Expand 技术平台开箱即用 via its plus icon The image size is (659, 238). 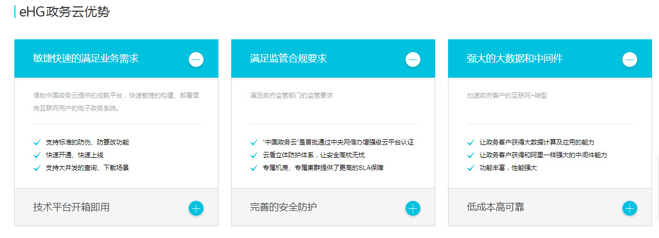point(196,208)
